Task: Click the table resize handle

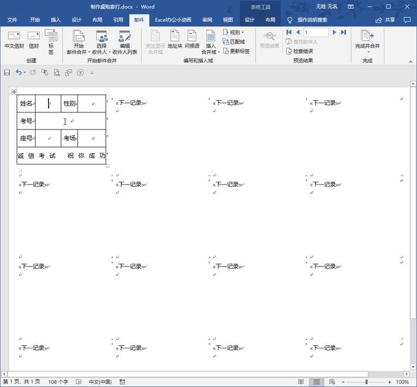Action: [108, 166]
